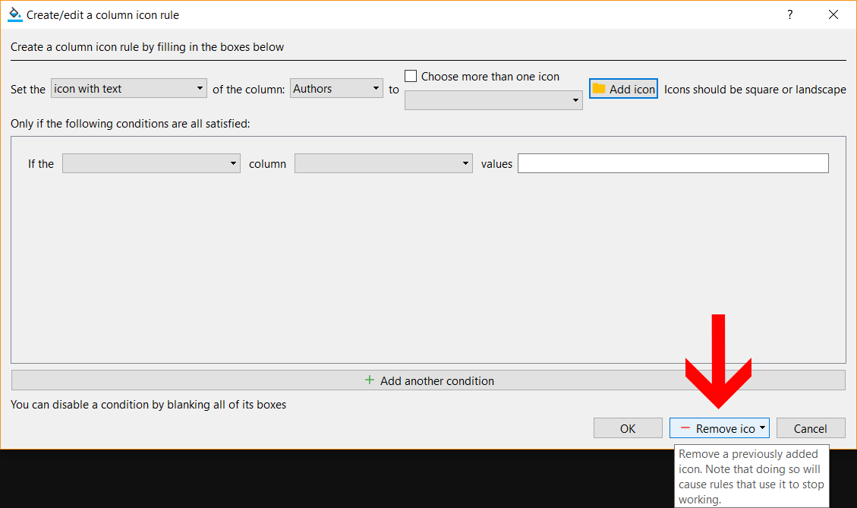The height and width of the screenshot is (508, 857).
Task: Enable Choose more than one icon
Action: click(x=411, y=76)
